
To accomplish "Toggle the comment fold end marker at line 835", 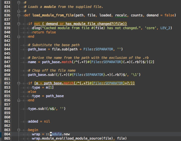I will (19, 11).
